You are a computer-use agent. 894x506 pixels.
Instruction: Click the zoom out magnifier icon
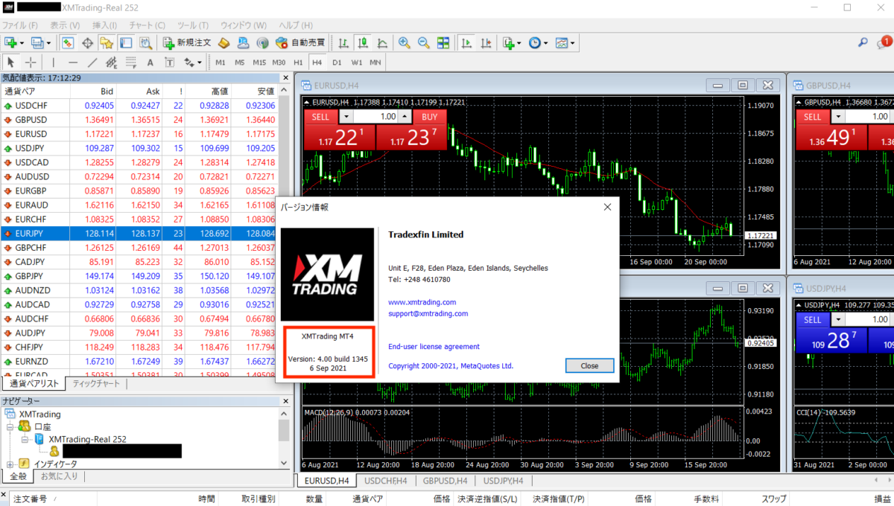(423, 43)
